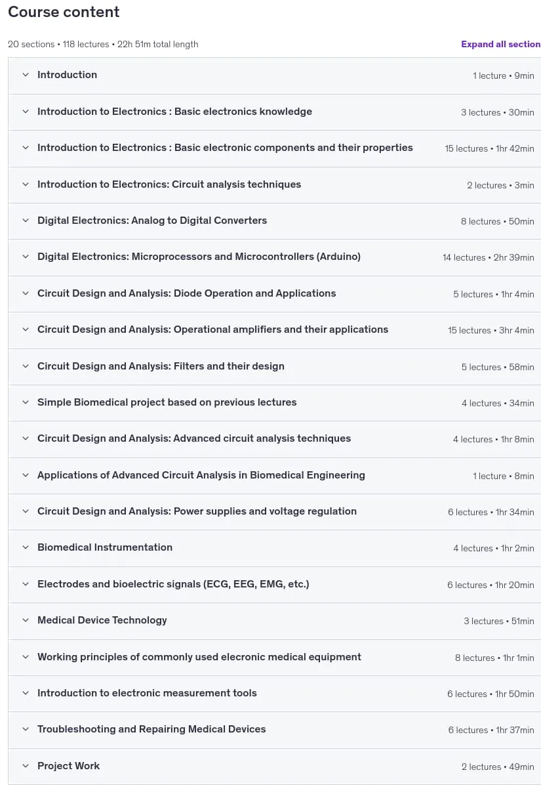Click chevron for Troubleshooting and Repairing Medical Devices

(x=26, y=729)
